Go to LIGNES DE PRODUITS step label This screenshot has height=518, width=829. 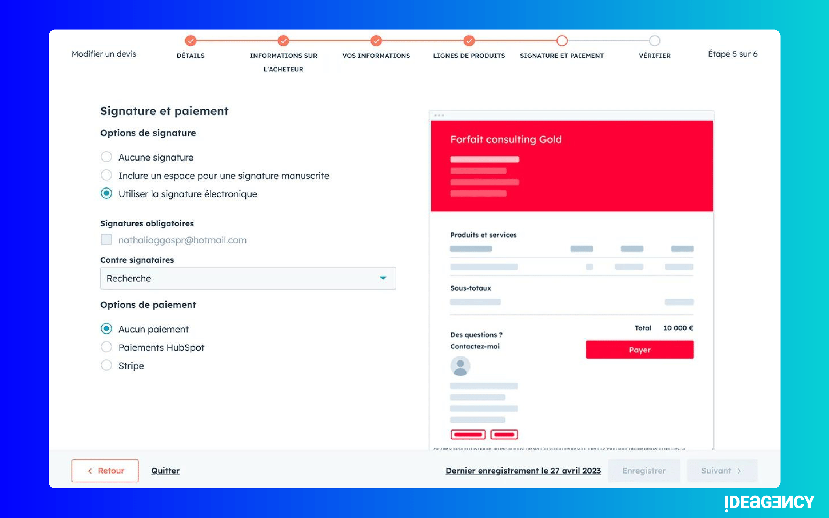point(469,56)
